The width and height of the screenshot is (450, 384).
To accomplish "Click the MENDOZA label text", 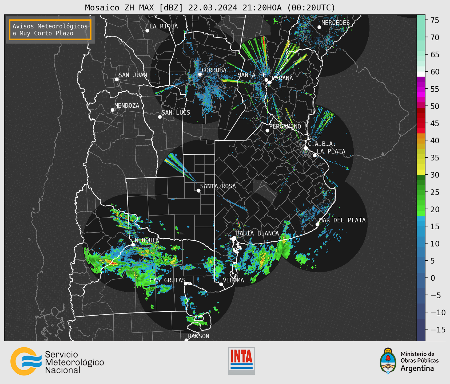I will [127, 106].
